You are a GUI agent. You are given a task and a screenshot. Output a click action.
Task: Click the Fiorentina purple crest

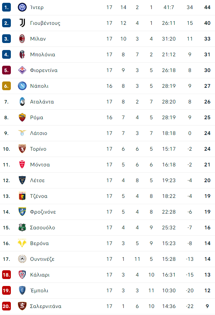[x=22, y=70]
